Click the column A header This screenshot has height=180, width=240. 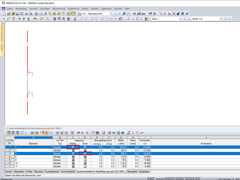click(x=33, y=137)
